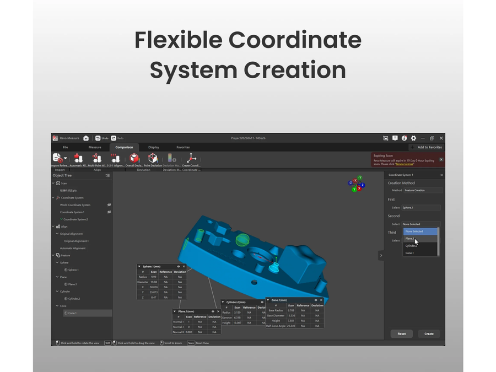Toggle visibility of World Coordinate System
Viewport: 496px width, 372px height.
(x=109, y=205)
